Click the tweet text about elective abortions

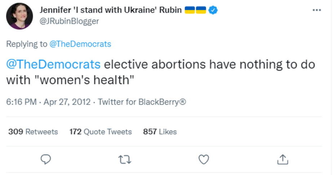click(209, 65)
